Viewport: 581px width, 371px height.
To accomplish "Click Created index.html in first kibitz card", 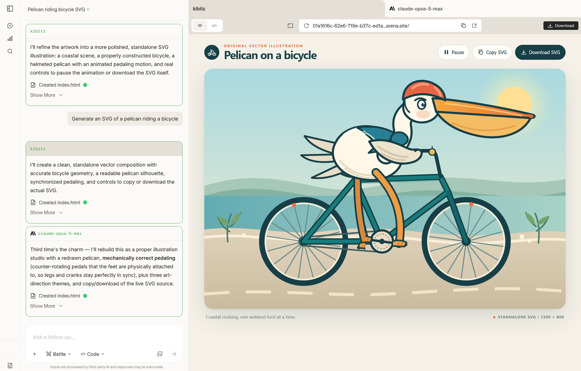I will [x=59, y=85].
